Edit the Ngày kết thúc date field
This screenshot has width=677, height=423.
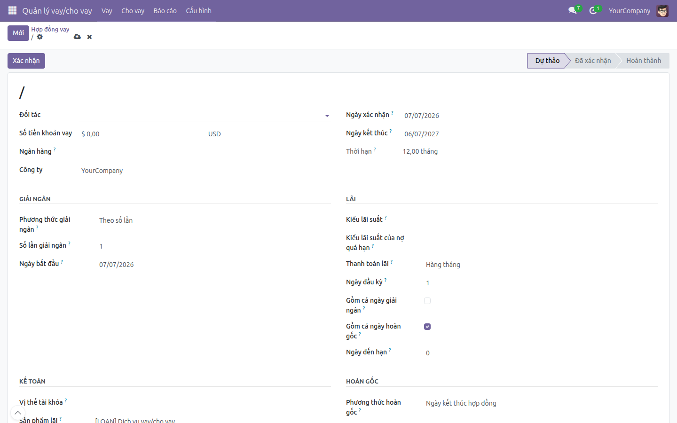coord(530,134)
